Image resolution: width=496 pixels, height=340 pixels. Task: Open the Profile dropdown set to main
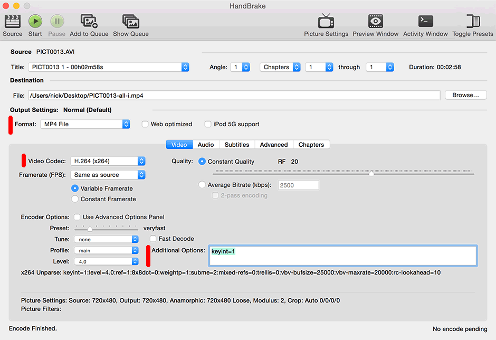[x=107, y=250]
